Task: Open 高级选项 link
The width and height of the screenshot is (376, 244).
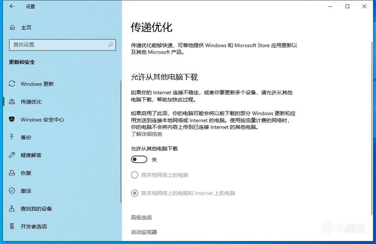Action: tap(141, 218)
